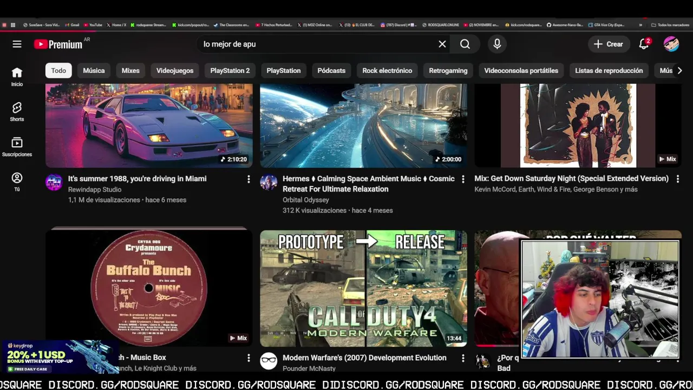Show more chips with the right arrow
Screen dimensions: 693x390
(x=679, y=70)
